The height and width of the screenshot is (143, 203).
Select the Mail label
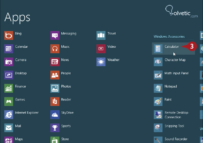pyautogui.click(x=18, y=126)
